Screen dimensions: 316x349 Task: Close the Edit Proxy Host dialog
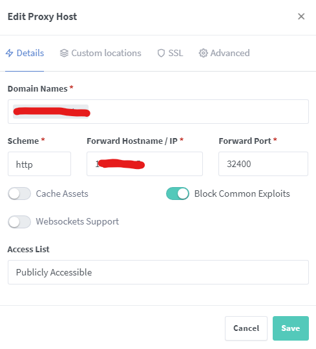point(301,16)
